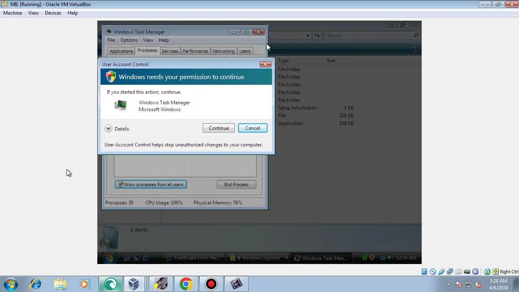Click VirtualBox host key green arrow icon
Viewport: 519px width, 292px height.
495,272
